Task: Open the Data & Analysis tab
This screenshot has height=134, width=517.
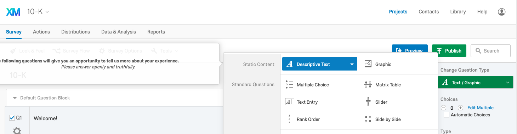Action: point(119,32)
